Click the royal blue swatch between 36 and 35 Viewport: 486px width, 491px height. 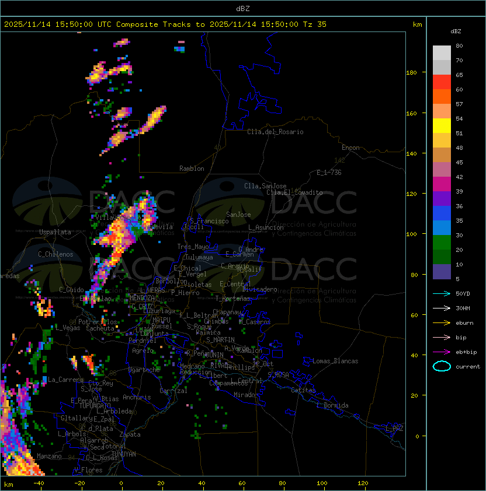[442, 213]
